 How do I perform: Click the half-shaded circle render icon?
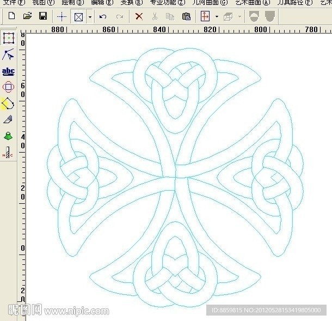click(x=254, y=16)
